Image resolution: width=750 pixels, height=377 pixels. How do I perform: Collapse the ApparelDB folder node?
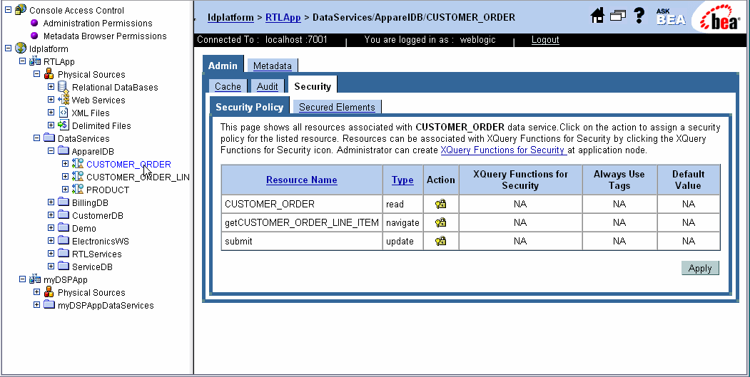(51, 151)
